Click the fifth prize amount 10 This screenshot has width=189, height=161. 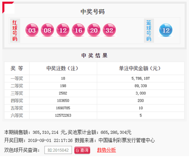coord(141,108)
